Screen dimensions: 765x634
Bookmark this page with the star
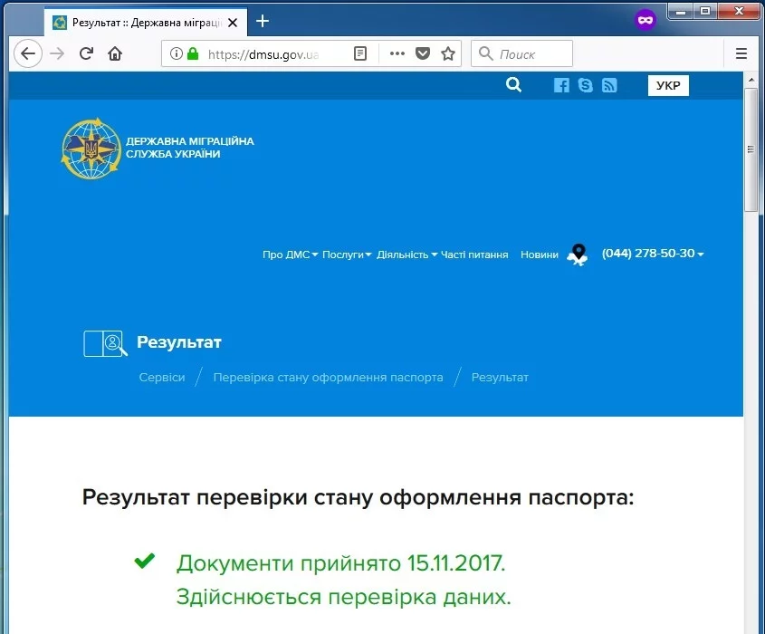[447, 53]
